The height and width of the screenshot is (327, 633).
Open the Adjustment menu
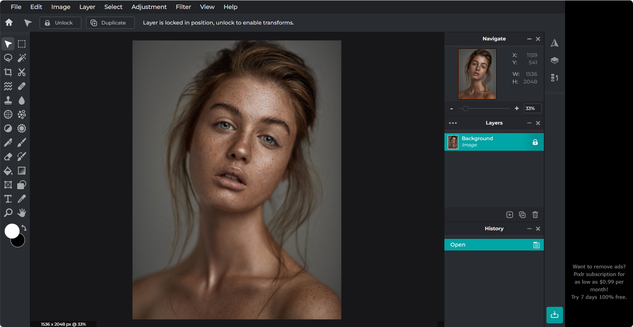tap(149, 7)
